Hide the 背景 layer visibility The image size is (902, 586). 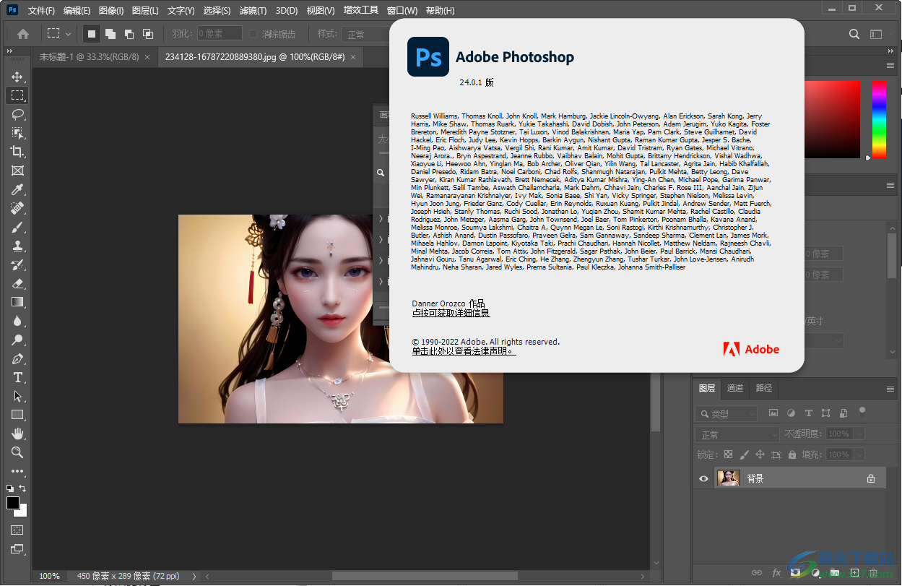[x=703, y=478]
